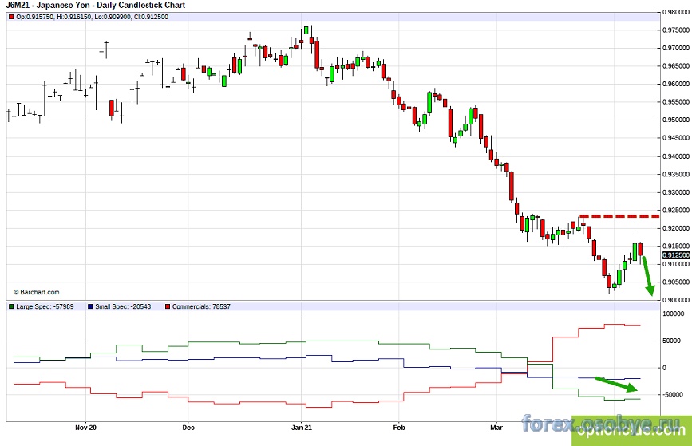Click the red swatch beside the Op value

11,18
